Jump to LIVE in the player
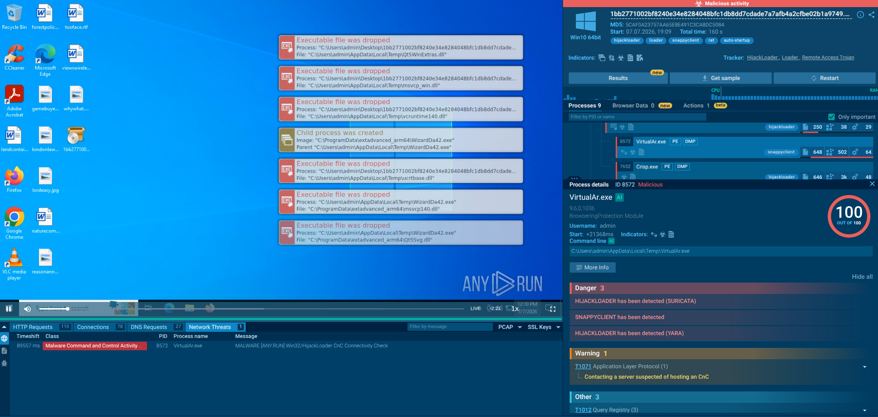Viewport: 878px width, 417px height. 475,309
